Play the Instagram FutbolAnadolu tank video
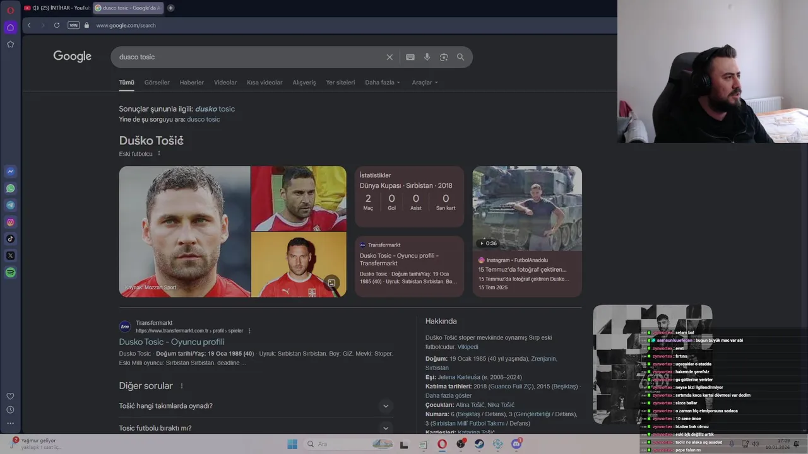 click(527, 208)
